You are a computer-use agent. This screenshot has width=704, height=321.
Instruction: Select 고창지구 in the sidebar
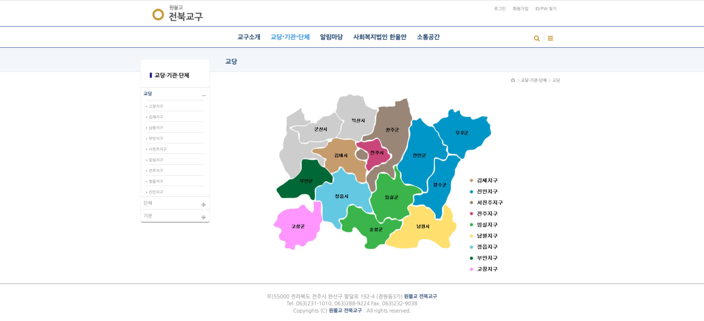(x=156, y=106)
